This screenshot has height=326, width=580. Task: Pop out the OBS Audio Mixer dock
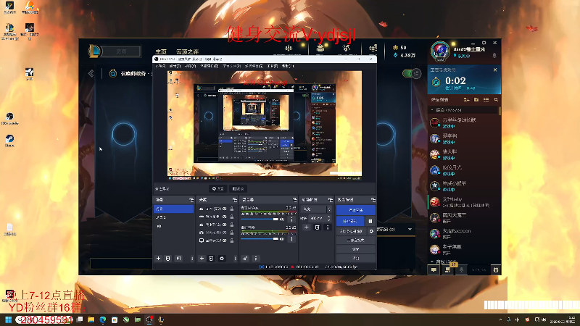[x=294, y=200]
